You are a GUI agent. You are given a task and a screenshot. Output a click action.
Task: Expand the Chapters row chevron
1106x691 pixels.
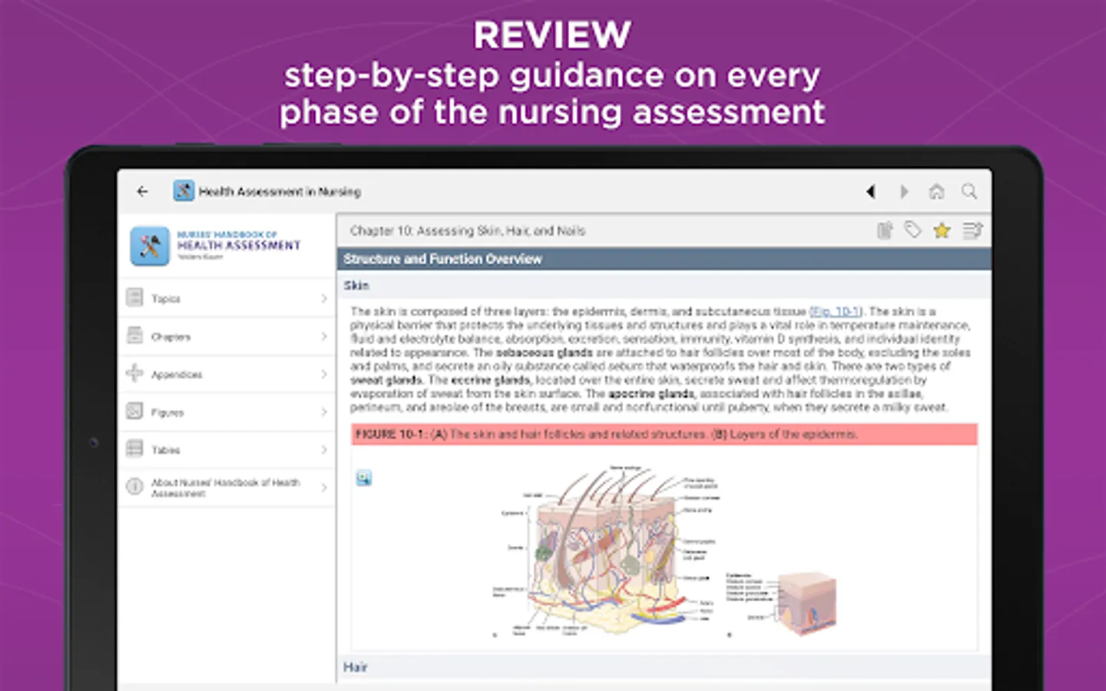(x=323, y=336)
